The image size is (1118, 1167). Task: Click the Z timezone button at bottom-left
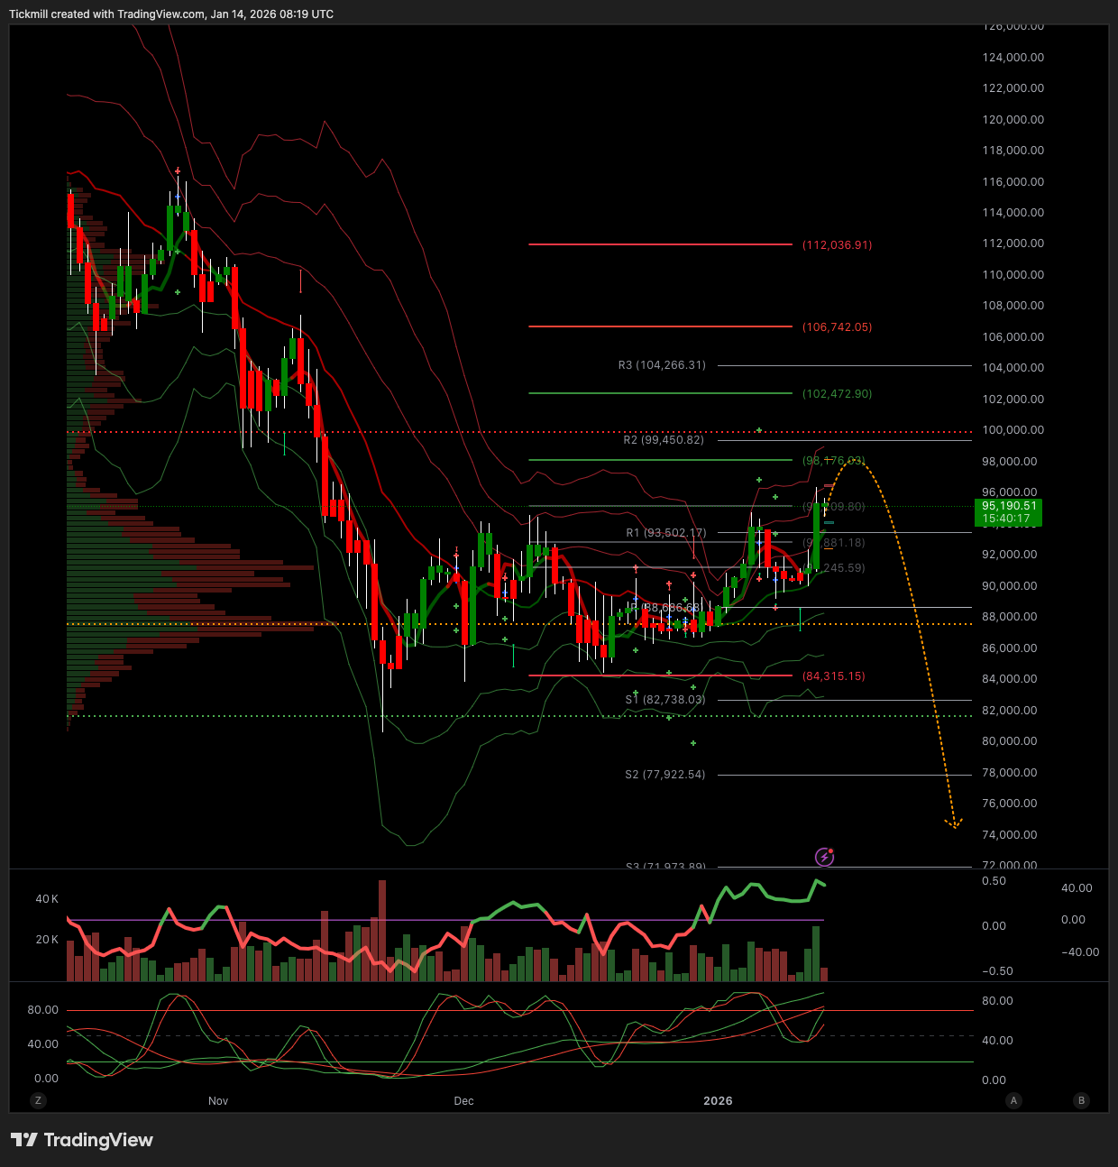coord(38,1100)
